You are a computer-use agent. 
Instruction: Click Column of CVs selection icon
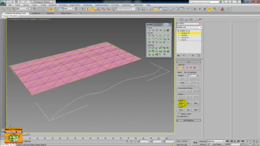187,68
